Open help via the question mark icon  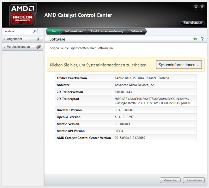point(202,39)
